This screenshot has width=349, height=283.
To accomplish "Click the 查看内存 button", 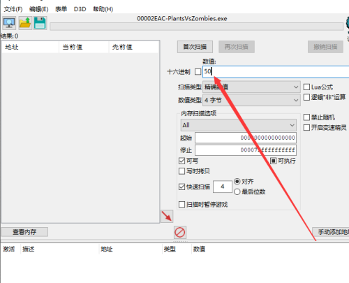I will pos(24,232).
